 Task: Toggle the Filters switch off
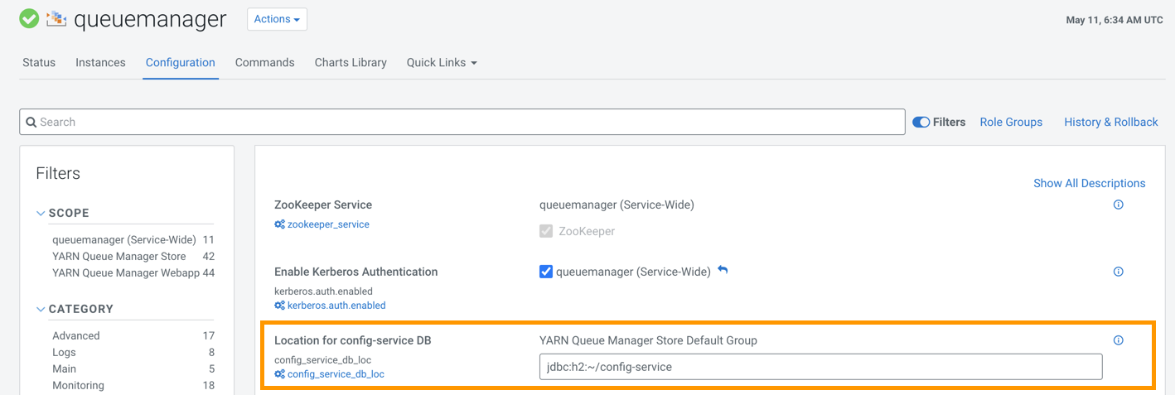coord(921,122)
